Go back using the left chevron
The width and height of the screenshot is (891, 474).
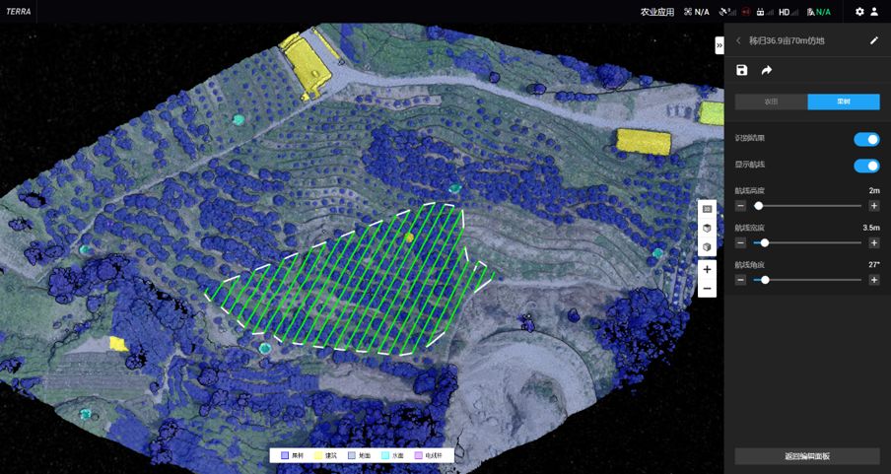(x=739, y=40)
